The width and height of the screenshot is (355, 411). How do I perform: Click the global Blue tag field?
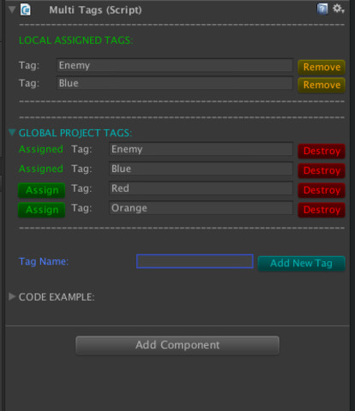coord(201,169)
